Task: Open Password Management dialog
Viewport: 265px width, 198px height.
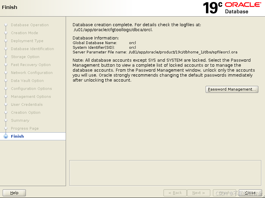Action: (232, 89)
